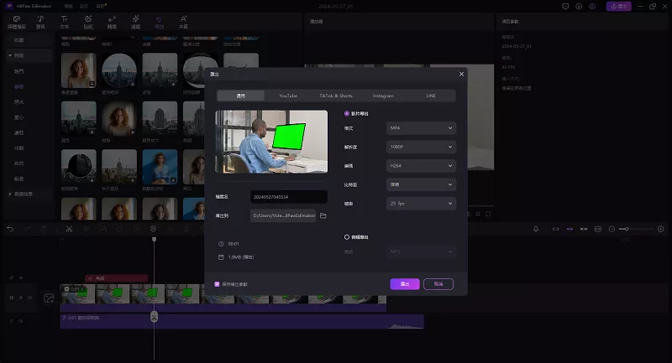
Task: Click the scissors split icon above timeline
Action: [x=69, y=229]
